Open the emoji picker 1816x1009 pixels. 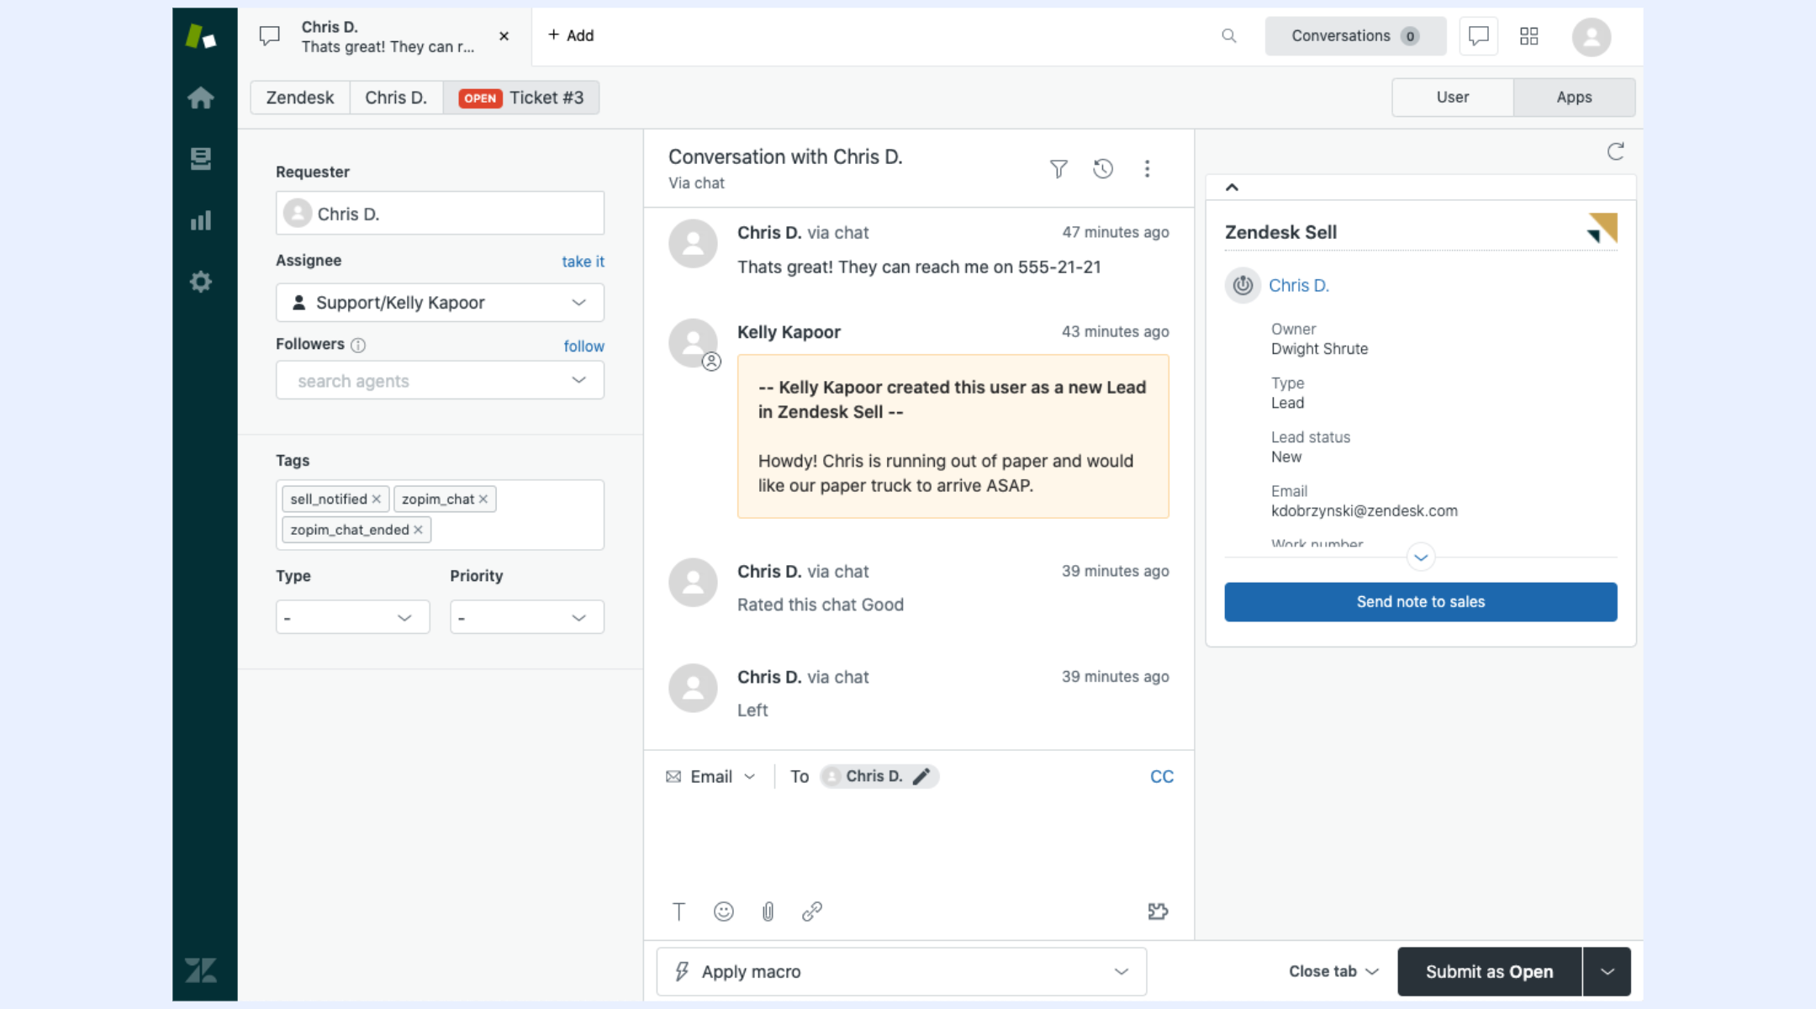pos(723,911)
